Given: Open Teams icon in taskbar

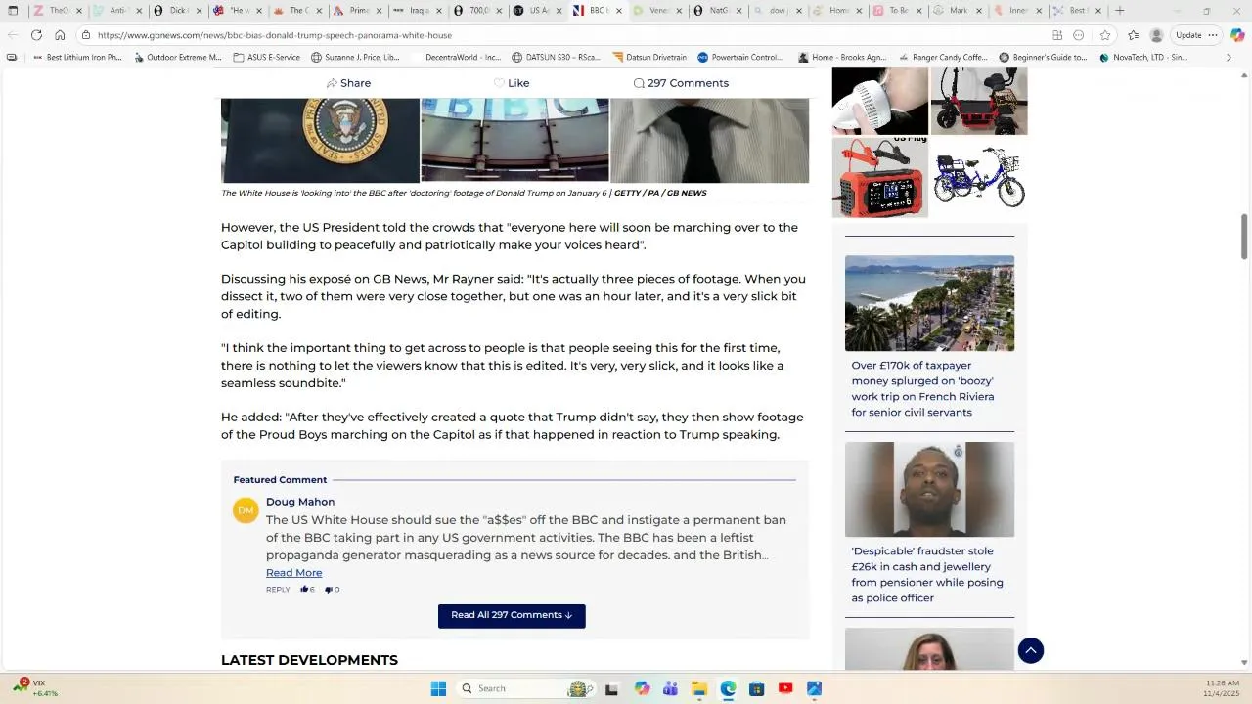Looking at the screenshot, I should [670, 688].
